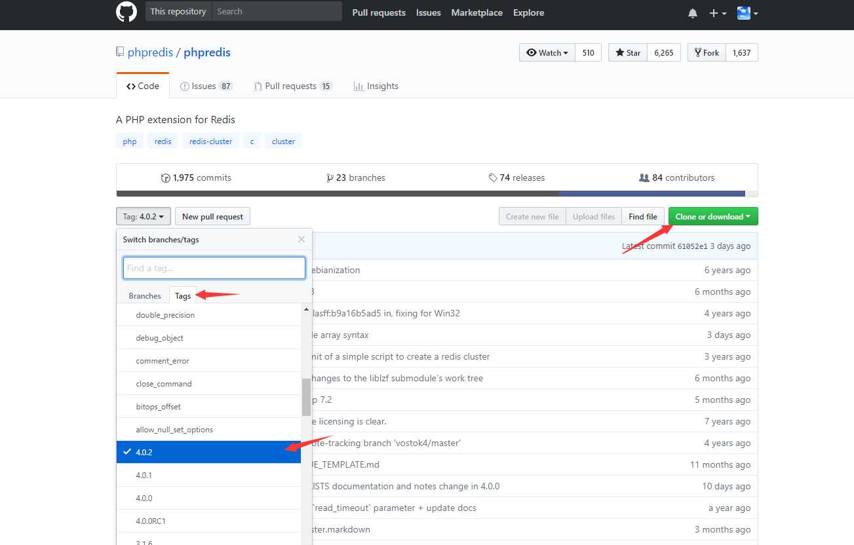Toggle the Tag: 4.0.2 dropdown

click(144, 217)
